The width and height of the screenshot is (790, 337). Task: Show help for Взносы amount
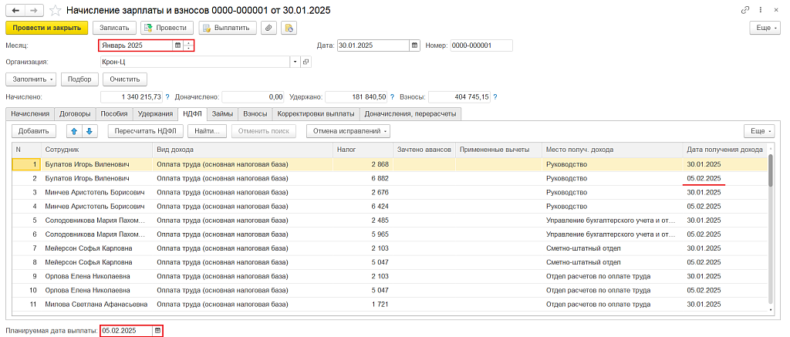point(495,96)
